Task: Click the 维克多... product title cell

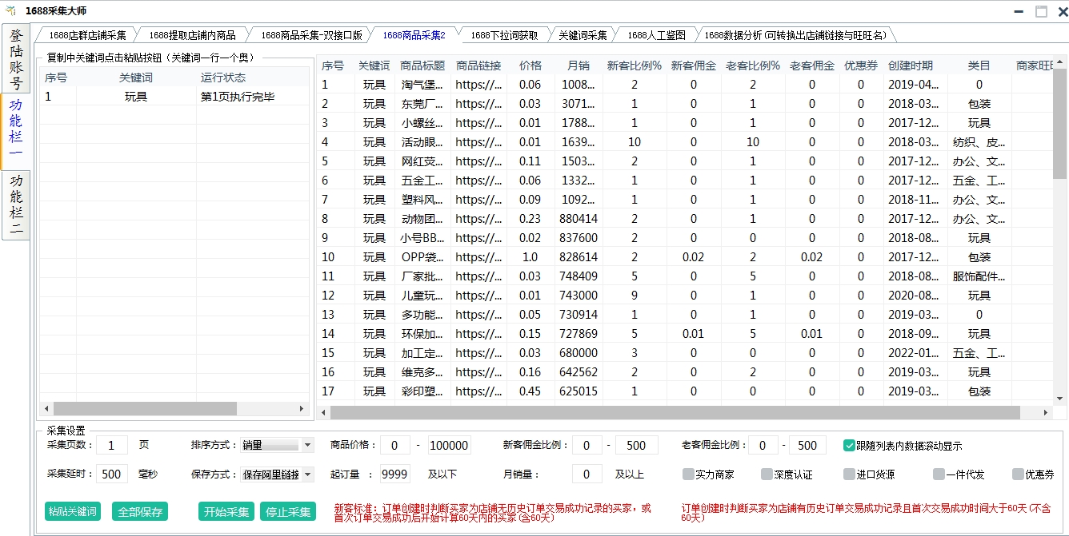Action: tap(422, 372)
